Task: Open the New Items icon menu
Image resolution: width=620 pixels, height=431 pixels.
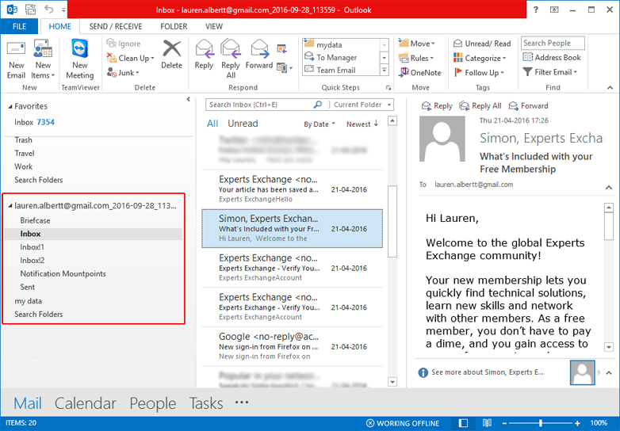Action: (43, 49)
